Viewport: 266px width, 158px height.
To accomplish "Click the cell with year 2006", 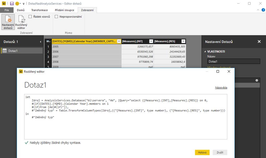I will tap(87, 52).
